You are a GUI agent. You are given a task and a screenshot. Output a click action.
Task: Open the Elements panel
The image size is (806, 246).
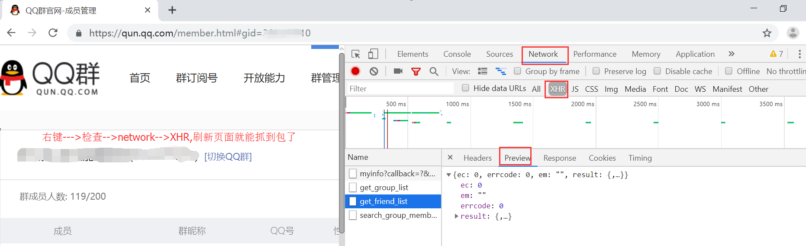tap(413, 54)
